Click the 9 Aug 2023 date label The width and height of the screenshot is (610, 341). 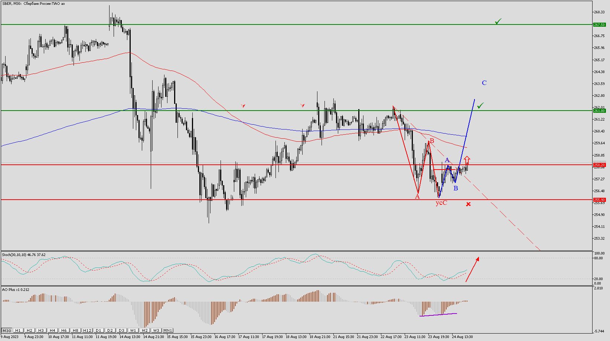tap(10, 337)
